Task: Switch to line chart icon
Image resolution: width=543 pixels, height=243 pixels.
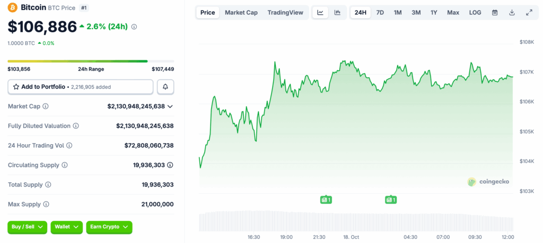Action: [x=320, y=13]
